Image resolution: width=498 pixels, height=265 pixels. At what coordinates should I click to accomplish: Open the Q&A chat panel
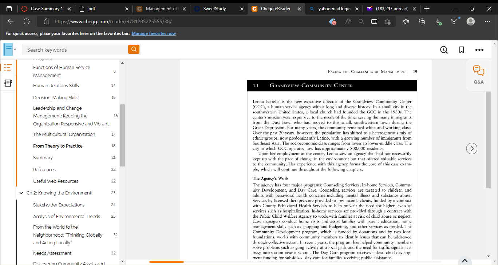[479, 75]
